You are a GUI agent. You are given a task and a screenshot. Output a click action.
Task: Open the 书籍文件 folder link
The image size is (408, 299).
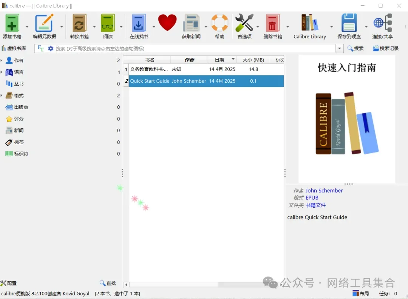pos(315,205)
